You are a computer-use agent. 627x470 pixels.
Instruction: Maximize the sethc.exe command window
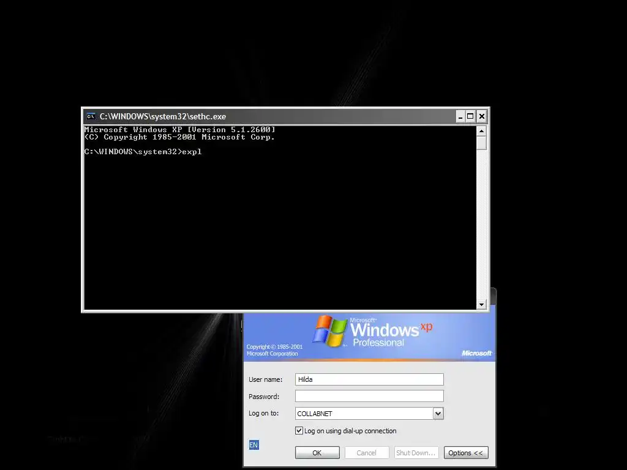pyautogui.click(x=471, y=116)
